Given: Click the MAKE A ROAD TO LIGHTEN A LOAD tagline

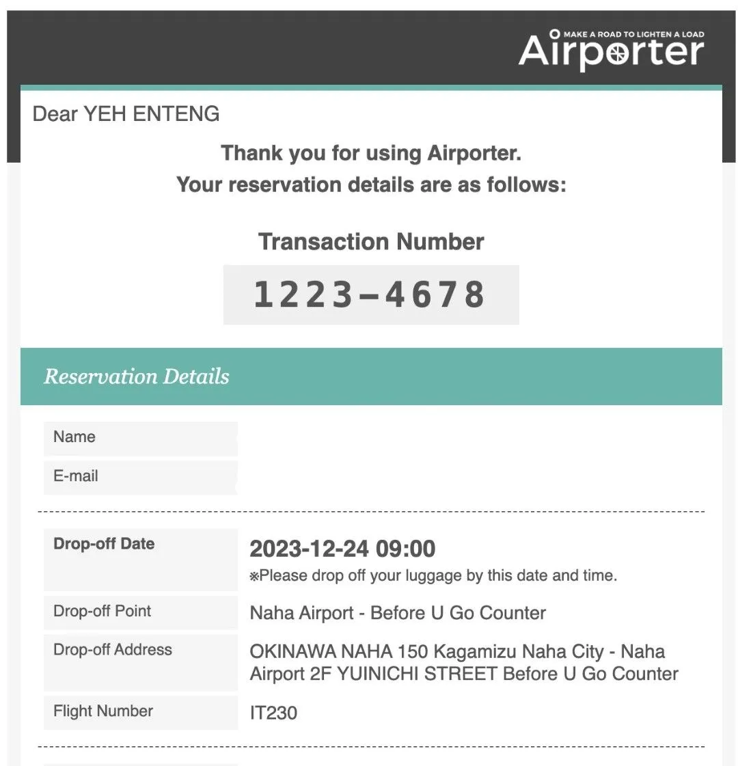Looking at the screenshot, I should tap(633, 34).
